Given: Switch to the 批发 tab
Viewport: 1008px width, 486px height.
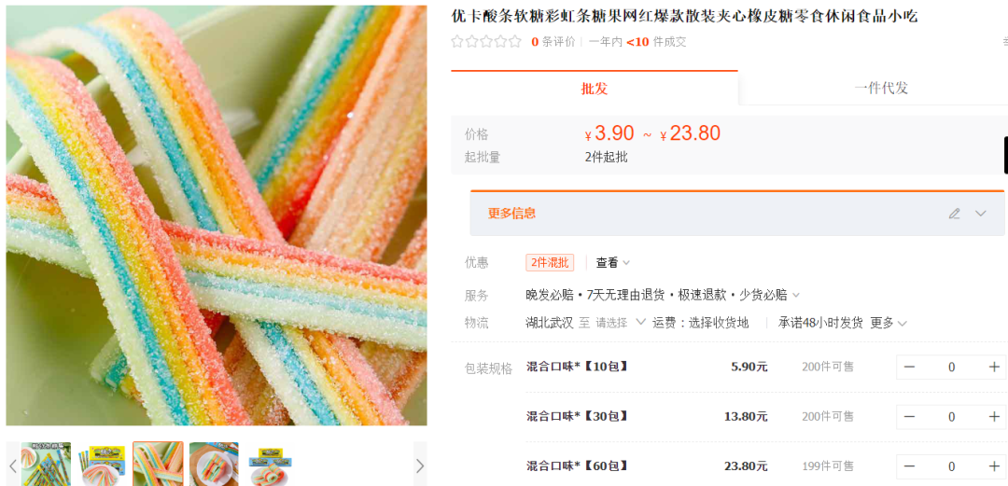Looking at the screenshot, I should [594, 88].
